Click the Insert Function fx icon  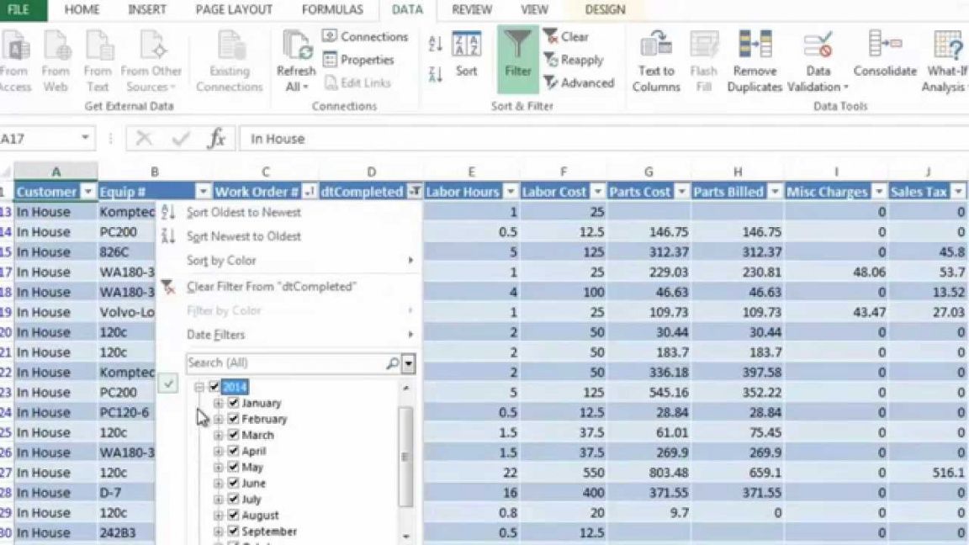216,139
